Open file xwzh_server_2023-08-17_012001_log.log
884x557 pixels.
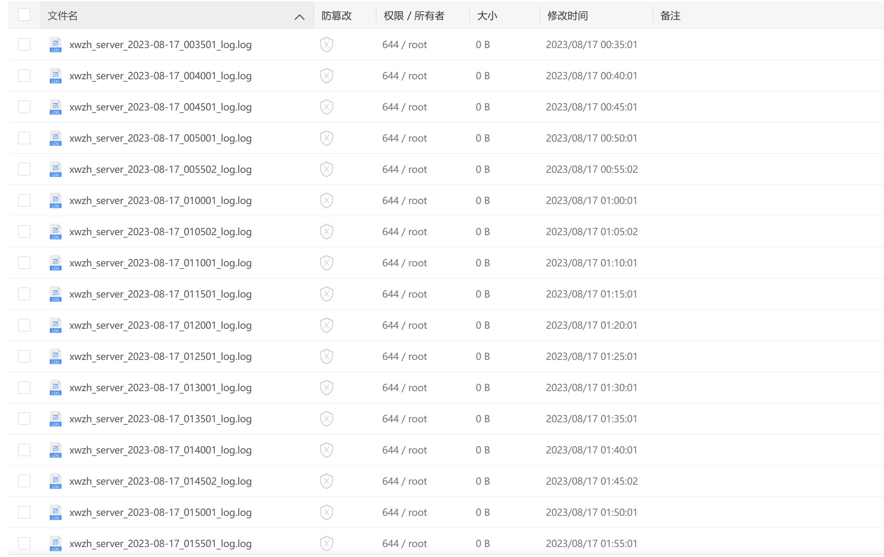(x=160, y=325)
